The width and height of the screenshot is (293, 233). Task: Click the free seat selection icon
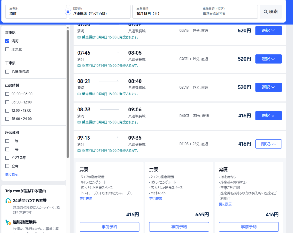point(8,222)
